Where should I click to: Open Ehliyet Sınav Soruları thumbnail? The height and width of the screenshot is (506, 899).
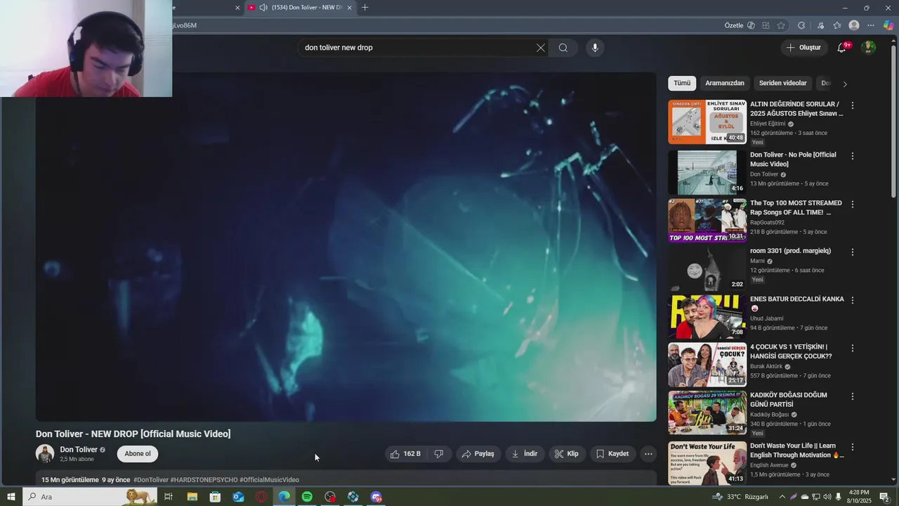coord(707,122)
